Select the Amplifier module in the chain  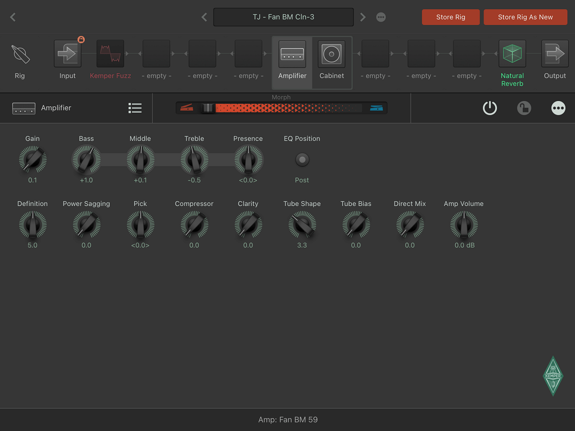(x=292, y=54)
